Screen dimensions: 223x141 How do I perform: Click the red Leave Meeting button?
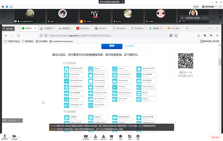point(216,137)
